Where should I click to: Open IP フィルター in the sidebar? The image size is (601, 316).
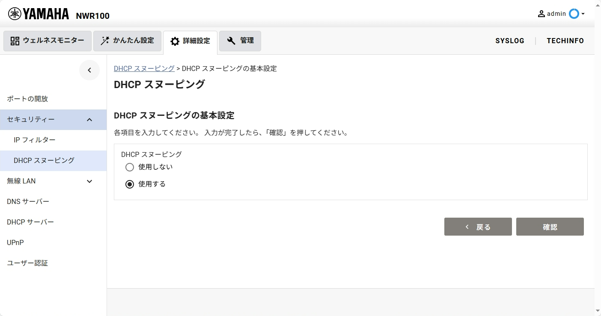pos(35,140)
